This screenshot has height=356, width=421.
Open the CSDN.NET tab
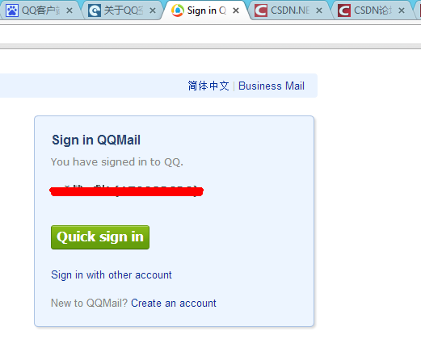tap(290, 10)
